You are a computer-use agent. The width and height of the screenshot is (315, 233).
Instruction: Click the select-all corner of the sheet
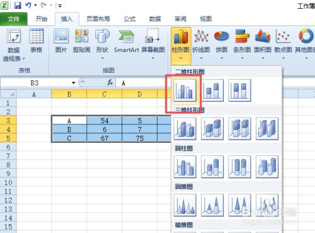click(x=8, y=94)
